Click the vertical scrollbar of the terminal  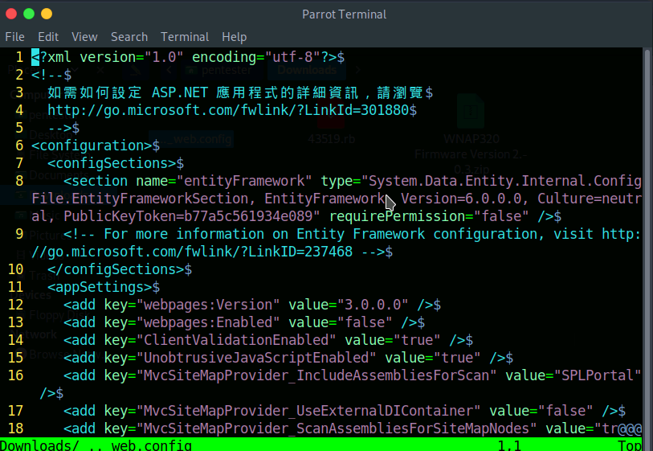(647, 242)
